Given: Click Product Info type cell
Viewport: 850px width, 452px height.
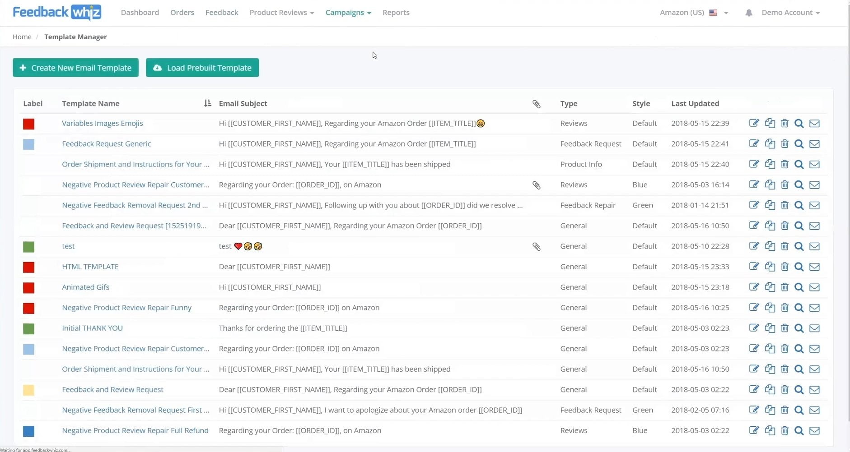Looking at the screenshot, I should pos(581,164).
